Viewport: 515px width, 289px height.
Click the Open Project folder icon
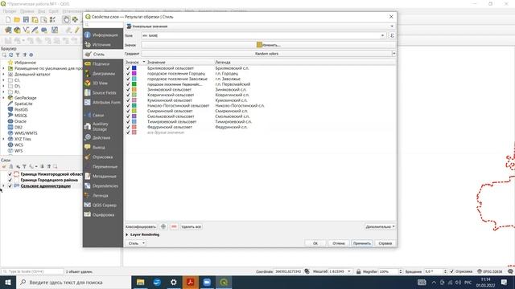17,19
